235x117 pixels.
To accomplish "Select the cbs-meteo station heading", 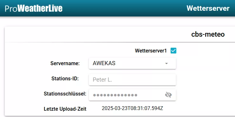I will point(208,34).
